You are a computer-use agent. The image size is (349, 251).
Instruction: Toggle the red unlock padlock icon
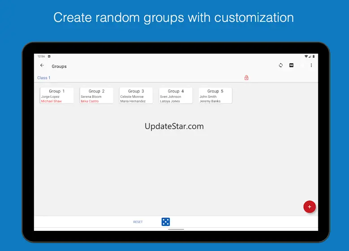click(x=246, y=78)
